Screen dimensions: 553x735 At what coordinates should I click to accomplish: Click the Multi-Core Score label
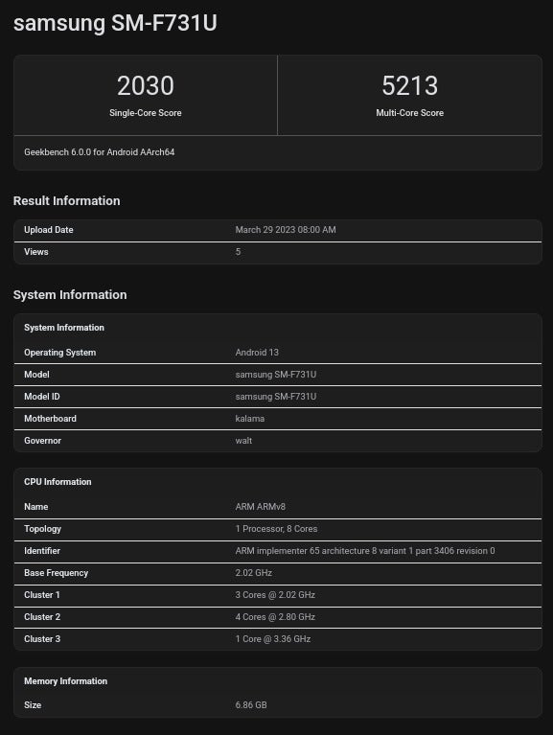(409, 113)
